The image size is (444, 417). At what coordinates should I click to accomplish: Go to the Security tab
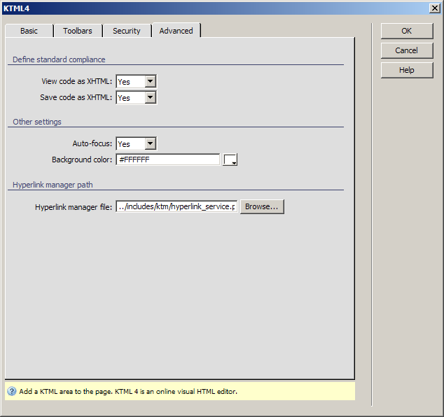click(x=127, y=31)
